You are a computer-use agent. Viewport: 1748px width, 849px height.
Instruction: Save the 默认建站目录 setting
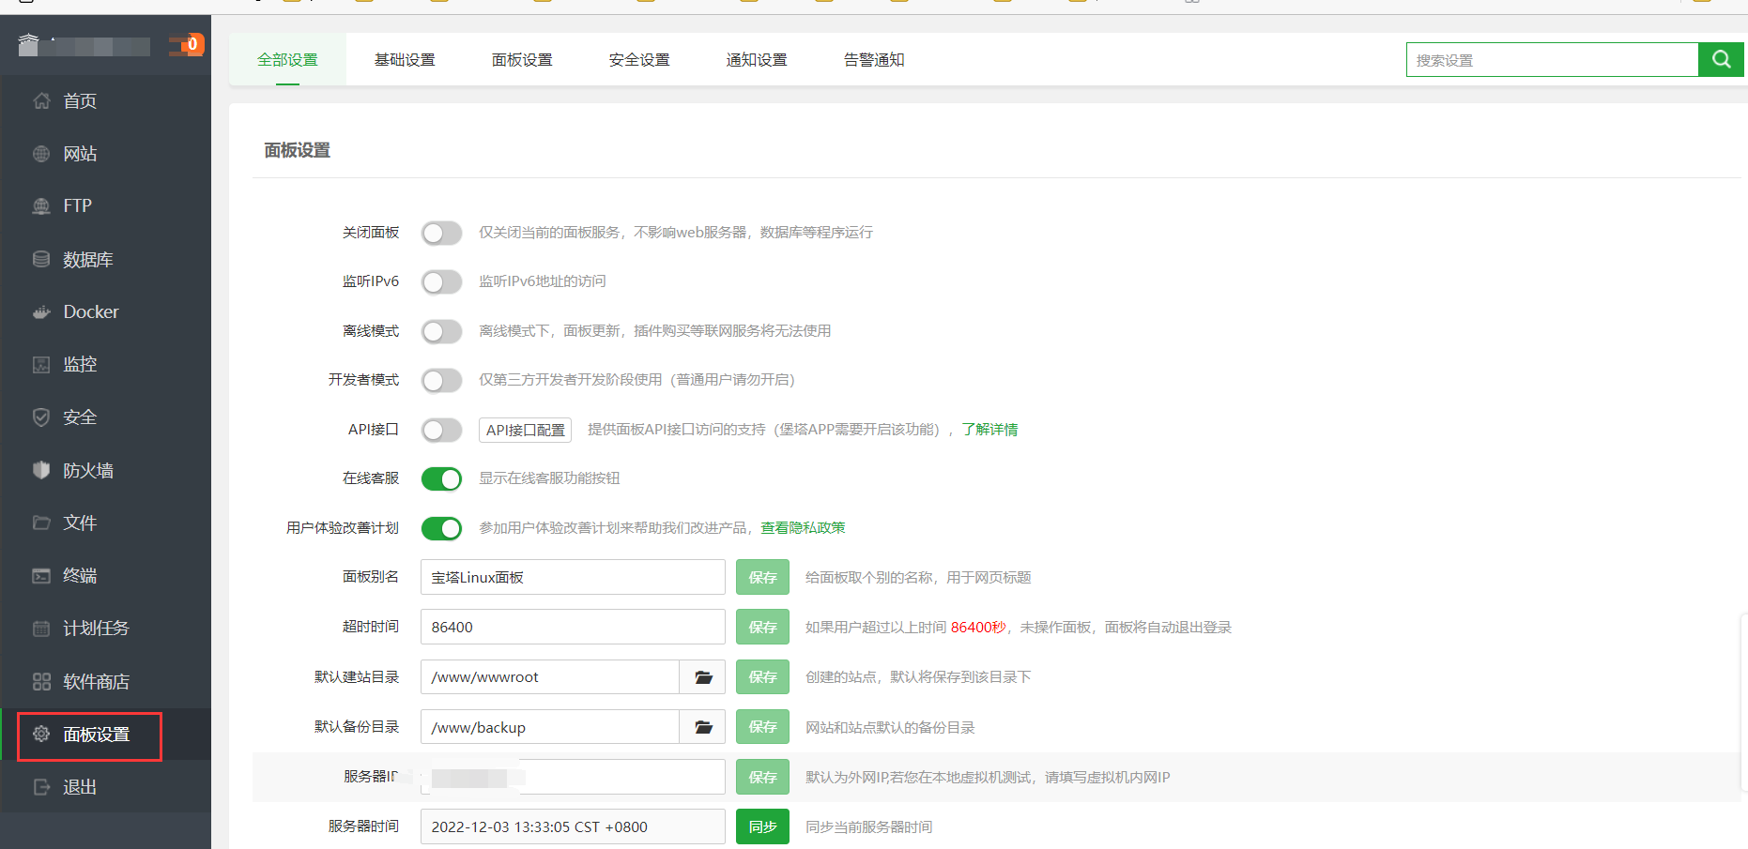coord(762,676)
